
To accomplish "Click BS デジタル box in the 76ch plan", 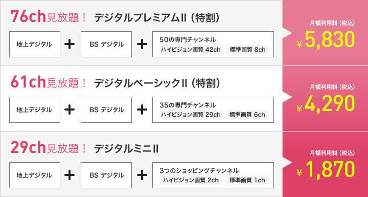I will coord(106,44).
